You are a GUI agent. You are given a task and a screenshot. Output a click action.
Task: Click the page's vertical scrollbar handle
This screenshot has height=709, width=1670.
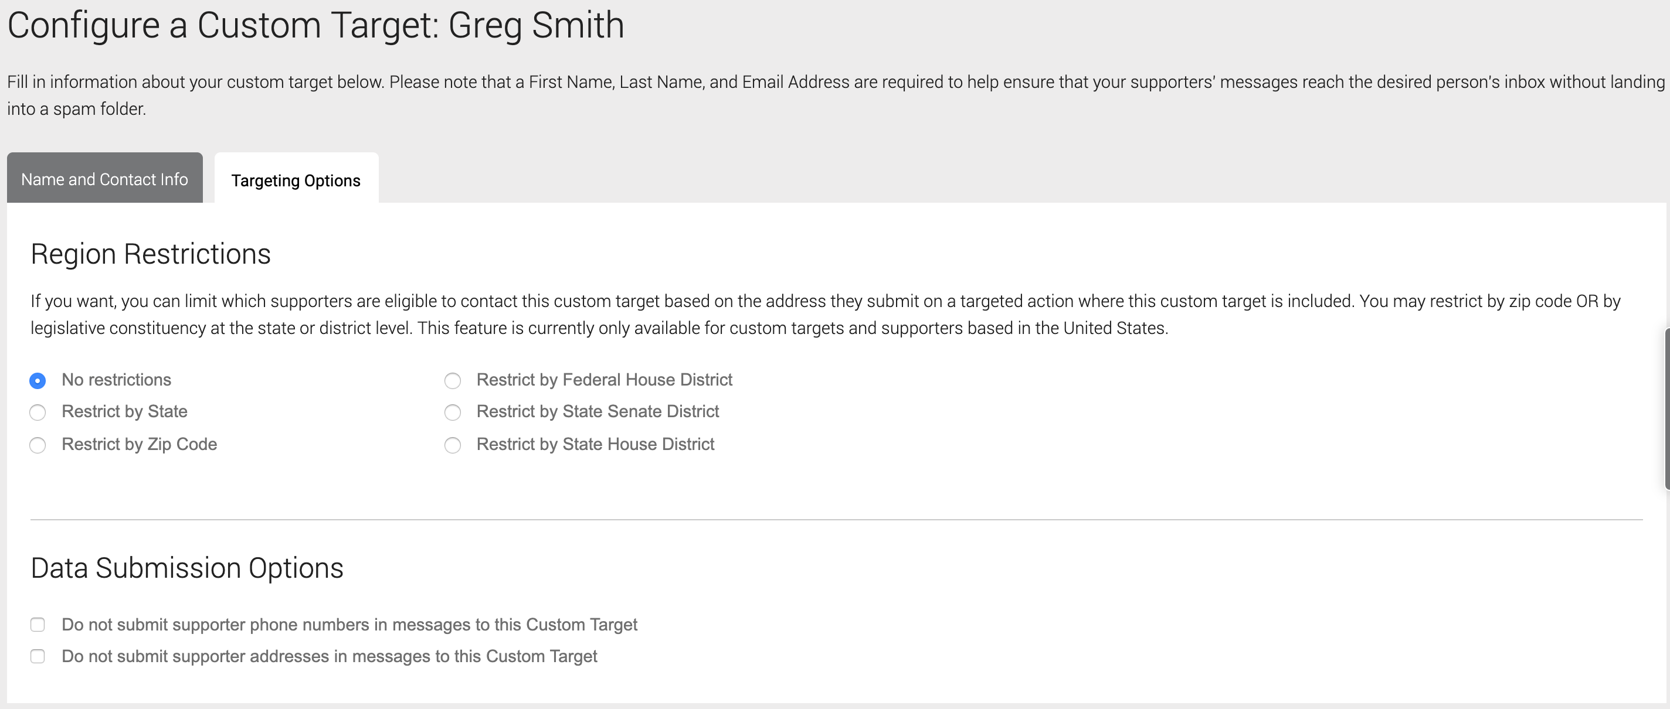[1666, 409]
